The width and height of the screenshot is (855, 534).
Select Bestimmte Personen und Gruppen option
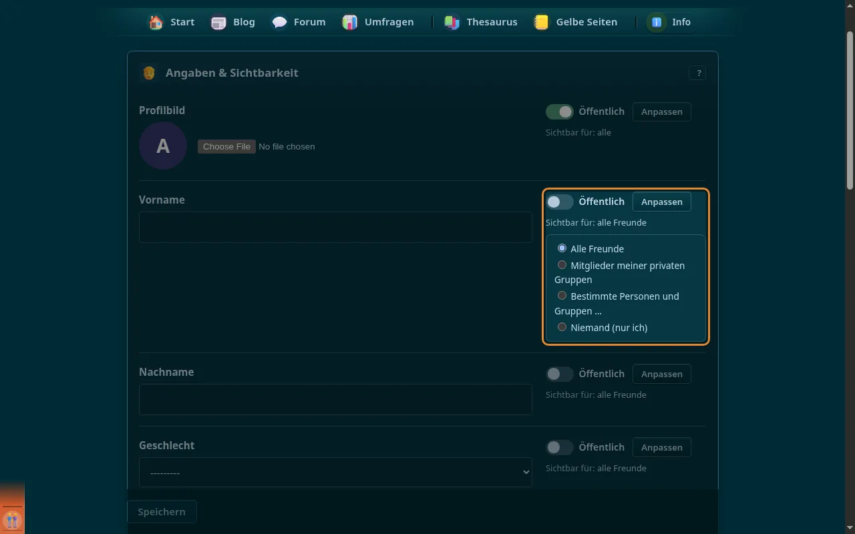562,296
